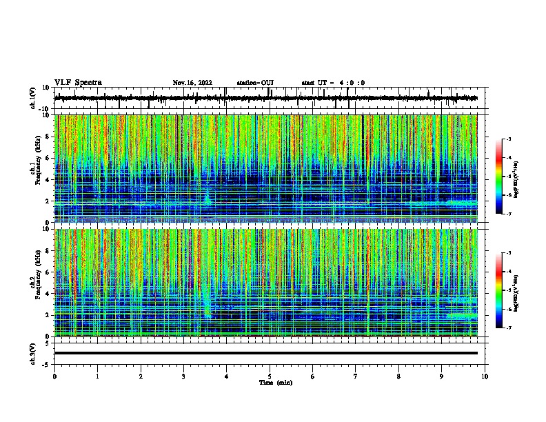The image size is (546, 422).
Task: Click the ch.2 spectrogram colorbar gradient
Action: click(498, 290)
